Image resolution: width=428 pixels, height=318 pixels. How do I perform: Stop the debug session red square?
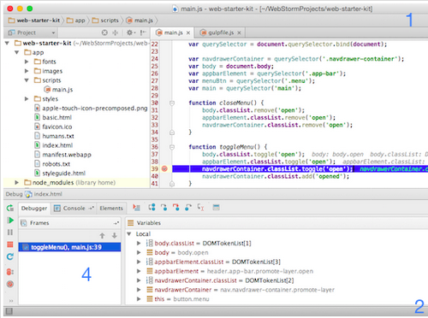pyautogui.click(x=10, y=244)
